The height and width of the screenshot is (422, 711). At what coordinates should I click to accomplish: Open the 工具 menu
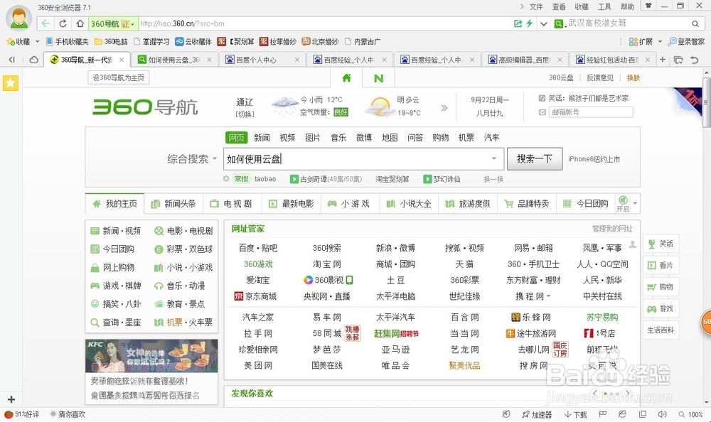coord(604,6)
